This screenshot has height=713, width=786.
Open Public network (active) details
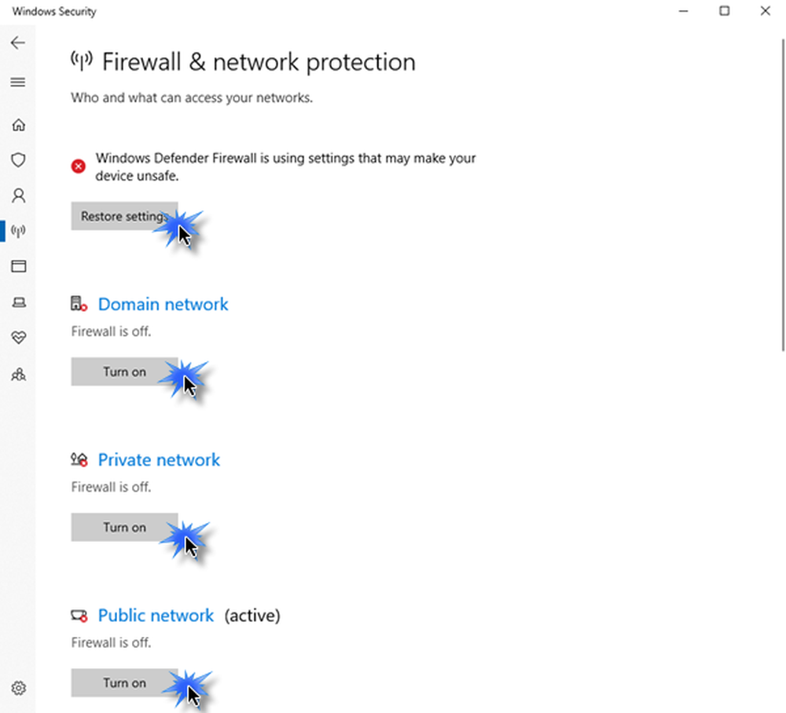(x=156, y=616)
